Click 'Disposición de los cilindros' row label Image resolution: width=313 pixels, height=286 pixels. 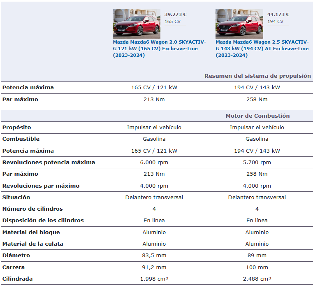[43, 221]
